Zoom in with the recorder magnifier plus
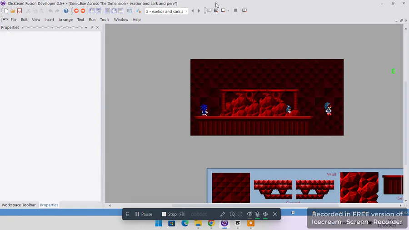This screenshot has height=230, width=409. [x=232, y=214]
